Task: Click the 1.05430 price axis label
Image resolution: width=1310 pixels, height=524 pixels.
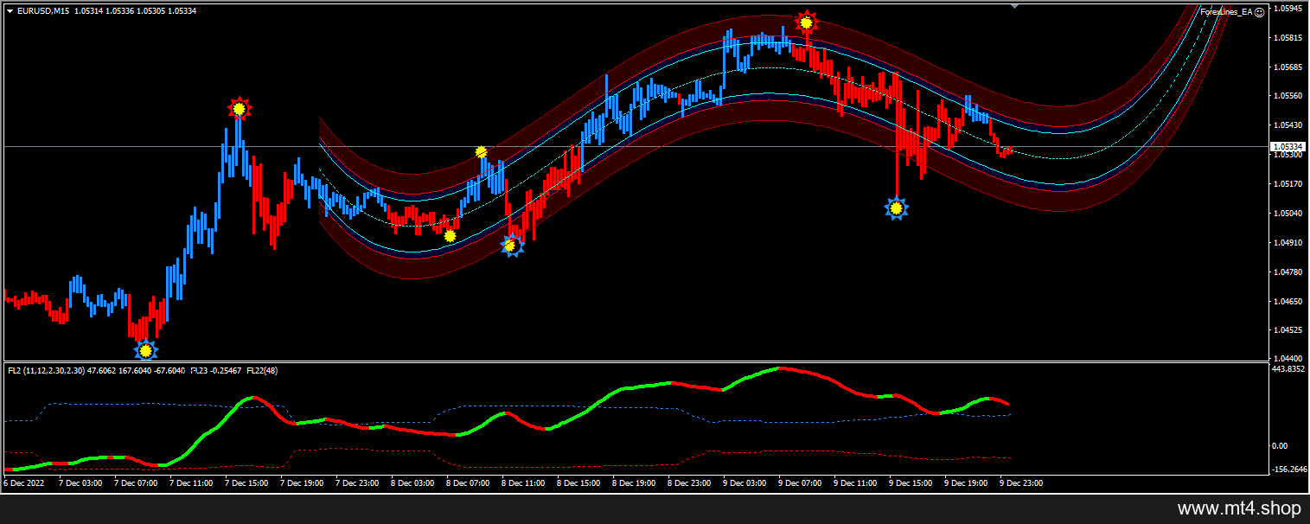Action: click(1288, 125)
